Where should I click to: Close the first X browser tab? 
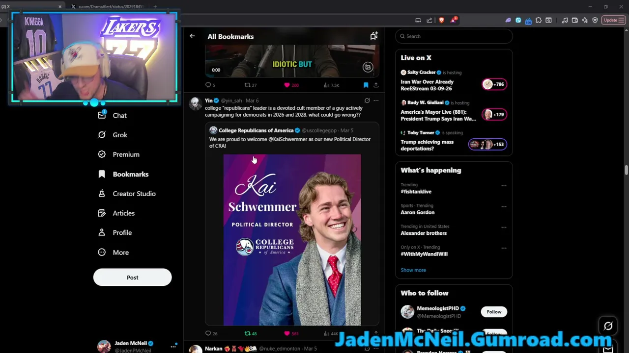point(60,6)
